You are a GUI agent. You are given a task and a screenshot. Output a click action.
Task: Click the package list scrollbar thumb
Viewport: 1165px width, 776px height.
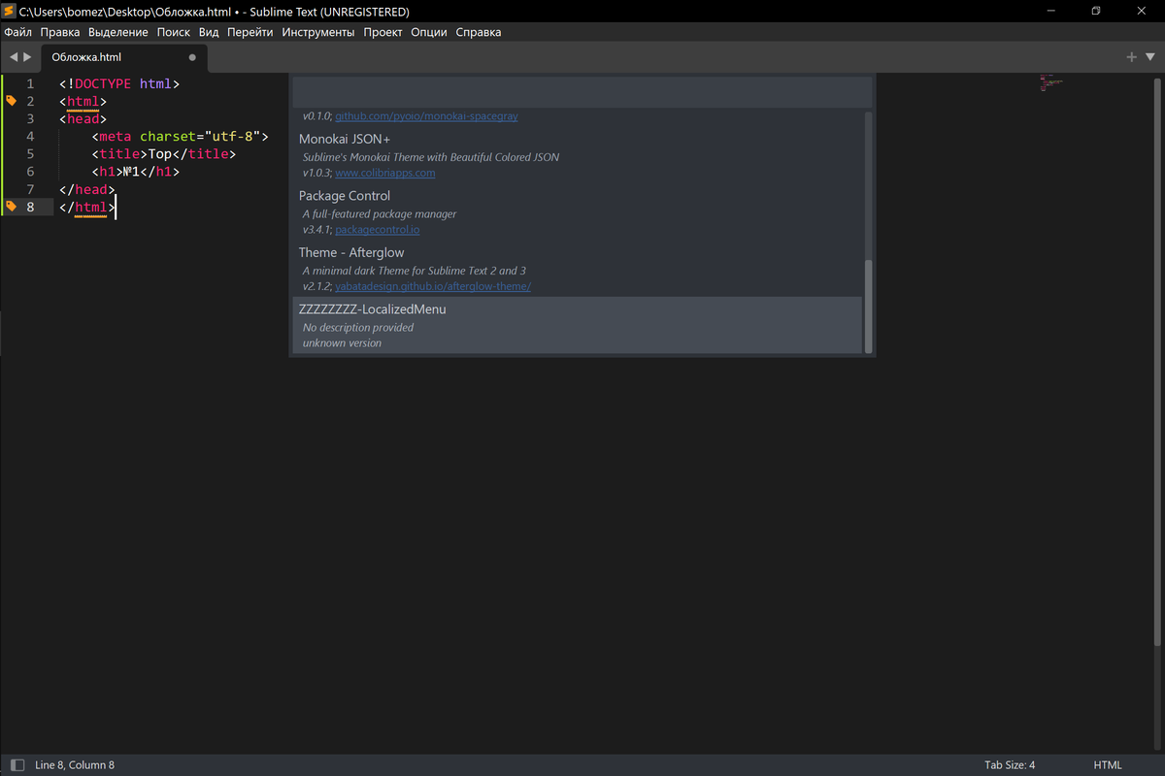tap(869, 306)
